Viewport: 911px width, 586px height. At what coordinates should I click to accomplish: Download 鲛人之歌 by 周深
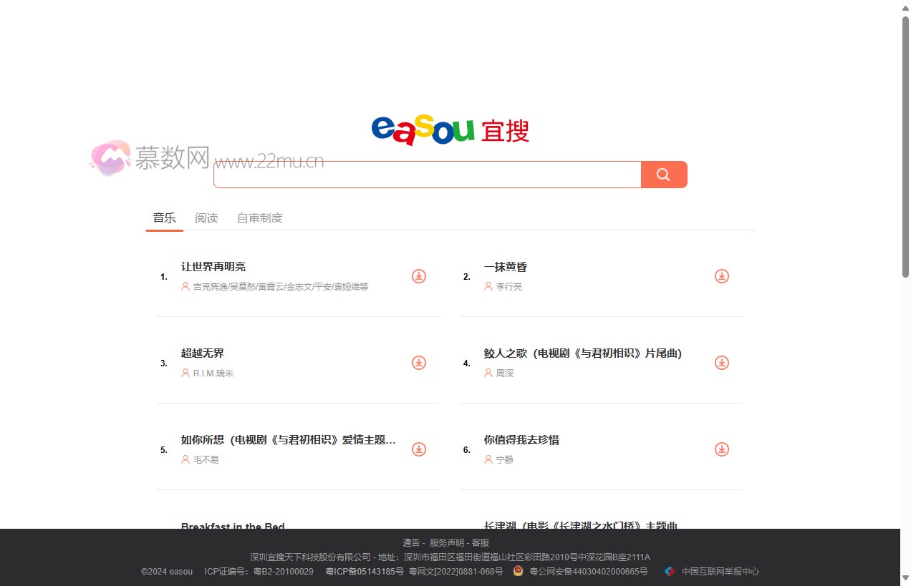click(x=721, y=363)
